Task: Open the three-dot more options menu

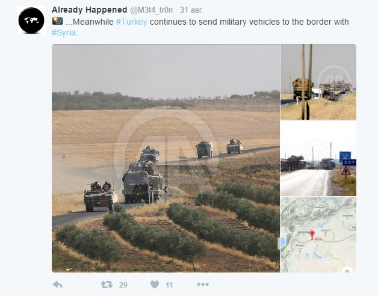Action: 202,285
